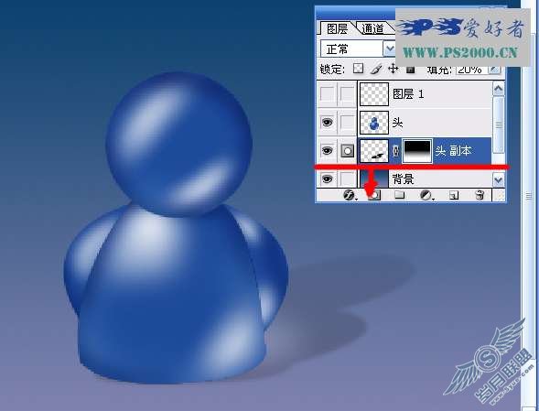Switch to the 通道 tab
The height and width of the screenshot is (411, 539).
coord(373,28)
